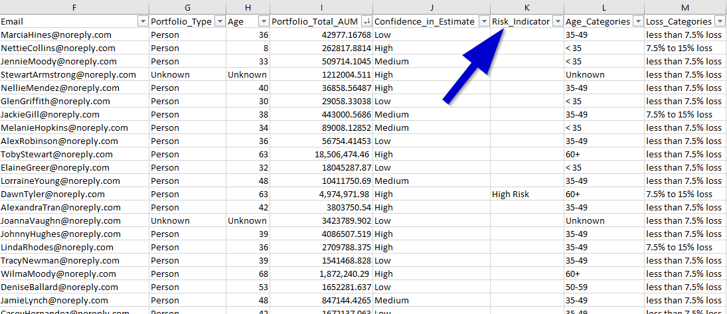Select column K header
The image size is (727, 314).
[x=527, y=7]
